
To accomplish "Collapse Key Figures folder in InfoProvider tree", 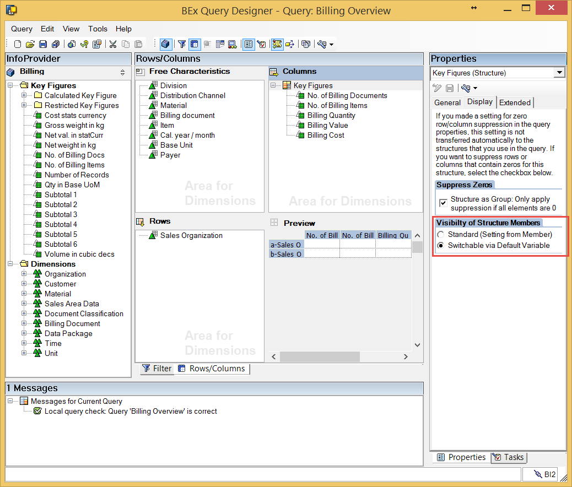I will (x=10, y=85).
